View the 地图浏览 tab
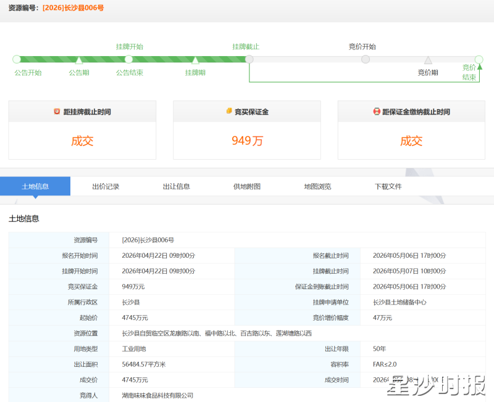Image resolution: width=494 pixels, height=402 pixels. [317, 187]
